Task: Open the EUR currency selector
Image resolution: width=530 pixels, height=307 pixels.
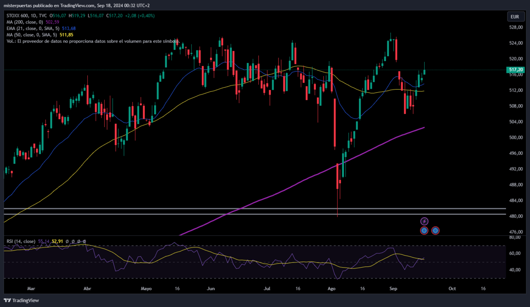Action: pyautogui.click(x=515, y=17)
